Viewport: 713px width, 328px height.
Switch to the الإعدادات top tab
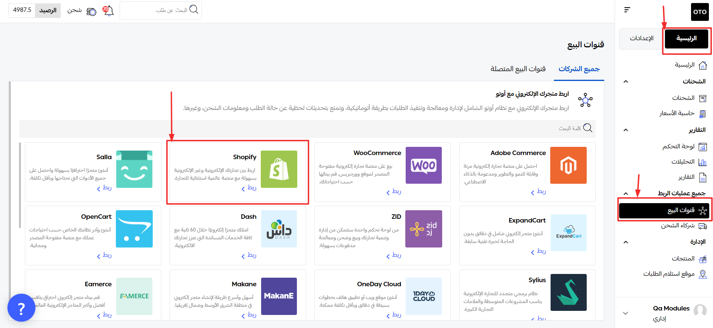click(x=641, y=38)
